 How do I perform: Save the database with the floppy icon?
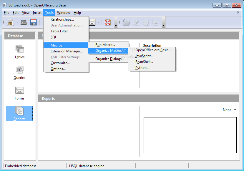[x=34, y=22]
